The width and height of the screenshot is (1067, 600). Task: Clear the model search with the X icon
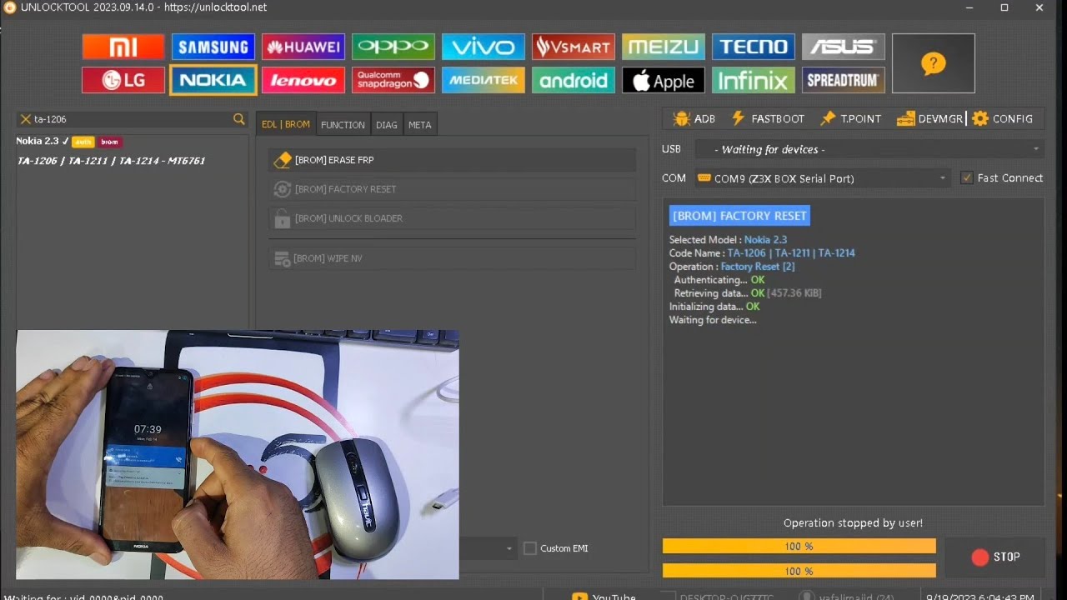(x=26, y=119)
